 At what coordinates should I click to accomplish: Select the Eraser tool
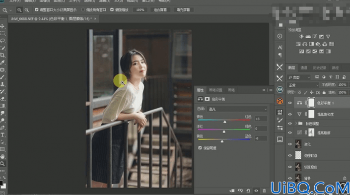coord(2,99)
